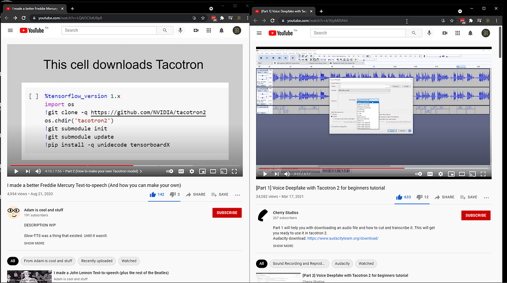The height and width of the screenshot is (283, 507).
Task: Open the Audacity download link
Action: pos(343,238)
